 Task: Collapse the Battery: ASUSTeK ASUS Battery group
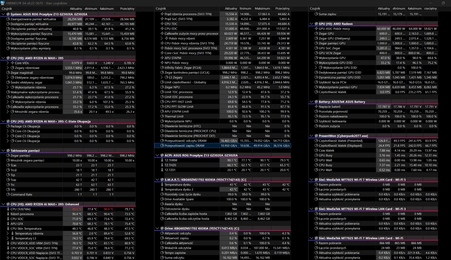311,102
